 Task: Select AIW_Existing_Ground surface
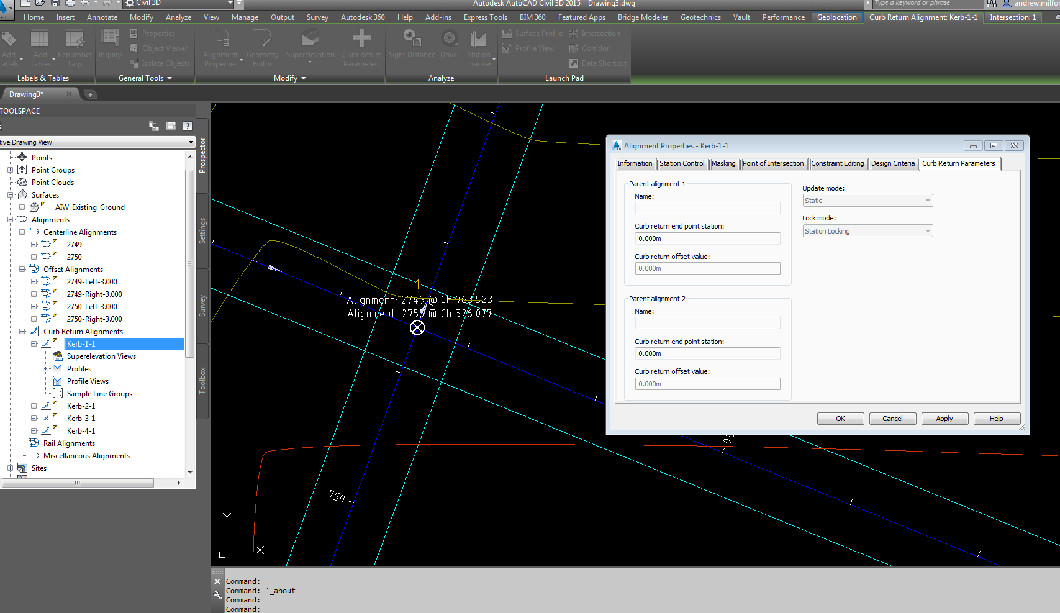click(89, 207)
